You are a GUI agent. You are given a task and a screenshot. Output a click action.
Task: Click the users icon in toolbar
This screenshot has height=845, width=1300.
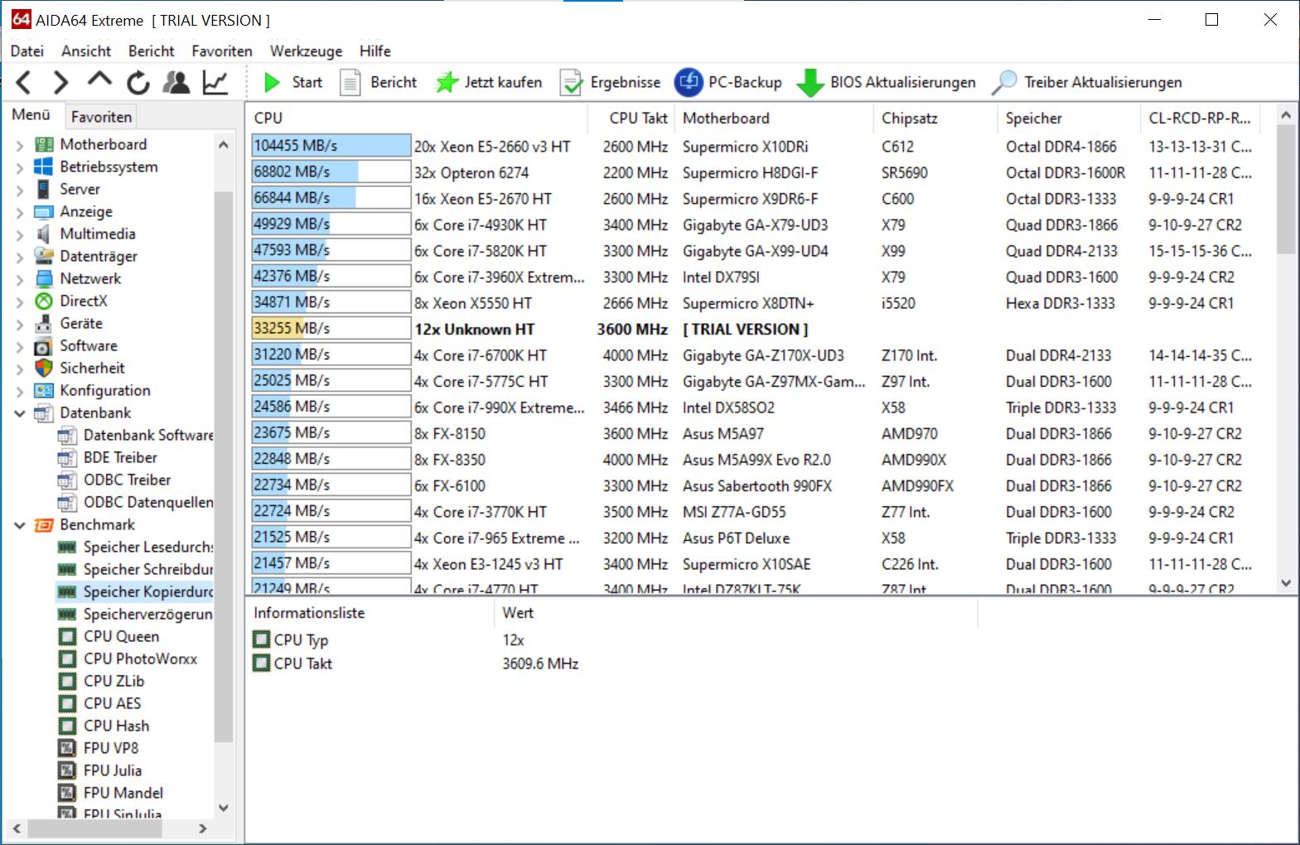click(176, 82)
